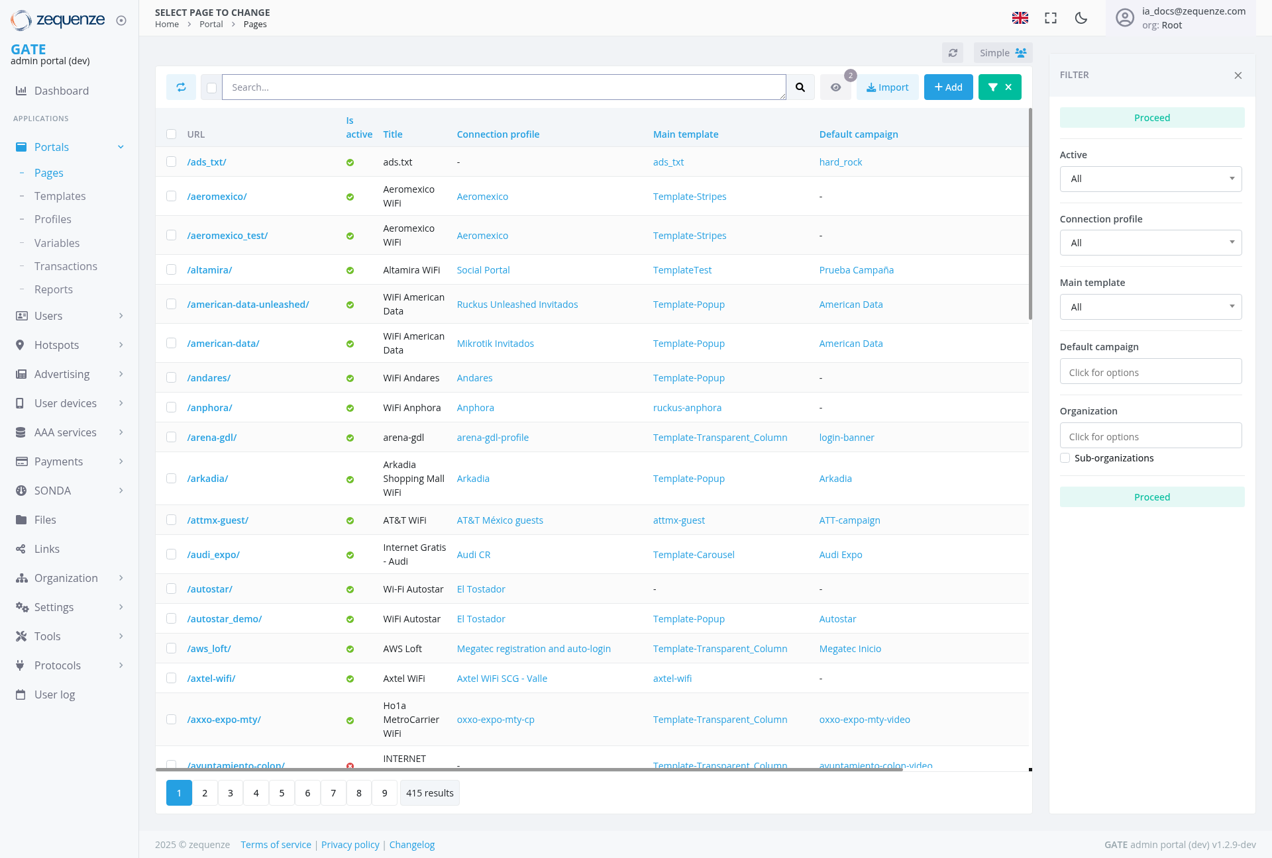The height and width of the screenshot is (858, 1272).
Task: Click the gray refresh icon above table
Action: point(953,53)
